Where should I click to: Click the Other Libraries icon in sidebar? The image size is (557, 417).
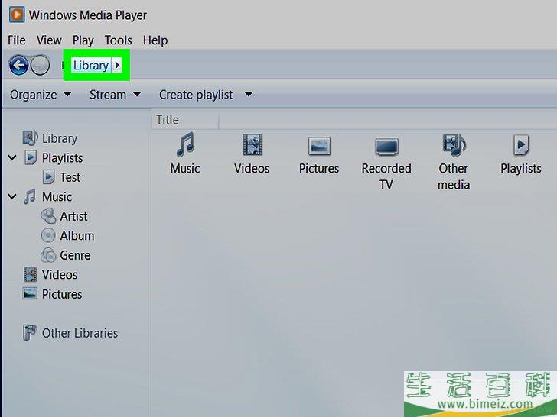tap(30, 333)
